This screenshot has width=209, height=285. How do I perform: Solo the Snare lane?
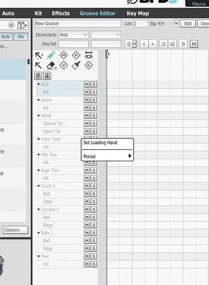[x=94, y=100]
